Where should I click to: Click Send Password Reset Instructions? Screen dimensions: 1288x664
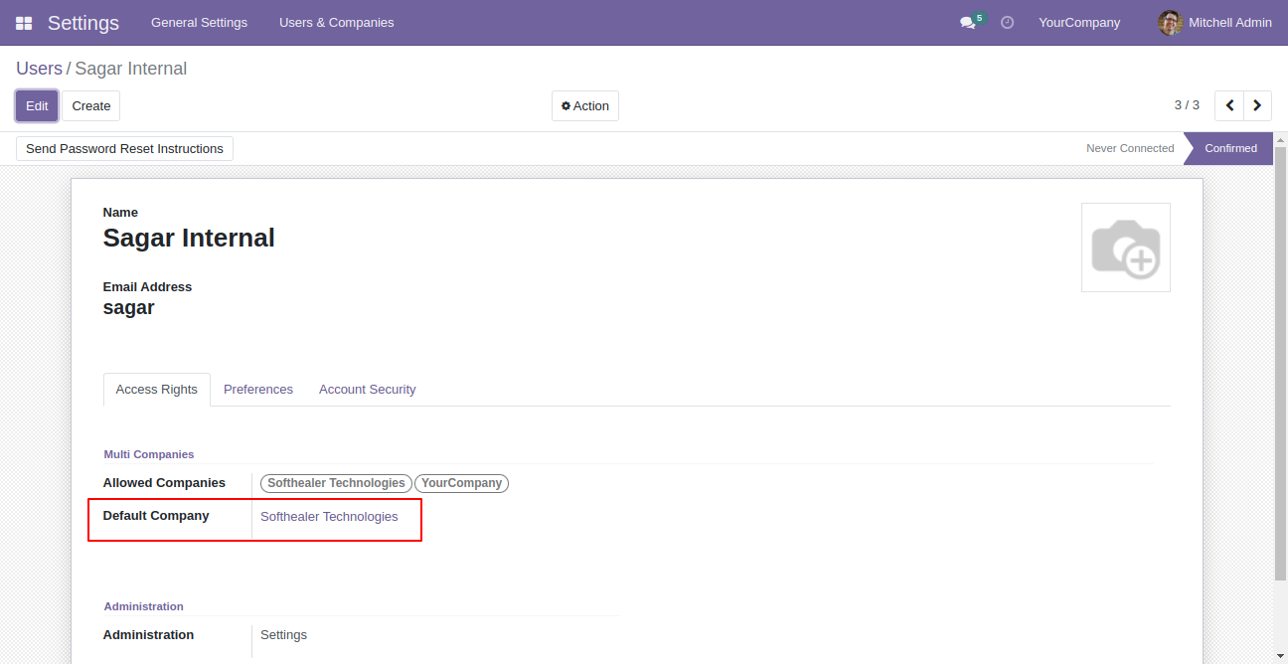(x=124, y=149)
